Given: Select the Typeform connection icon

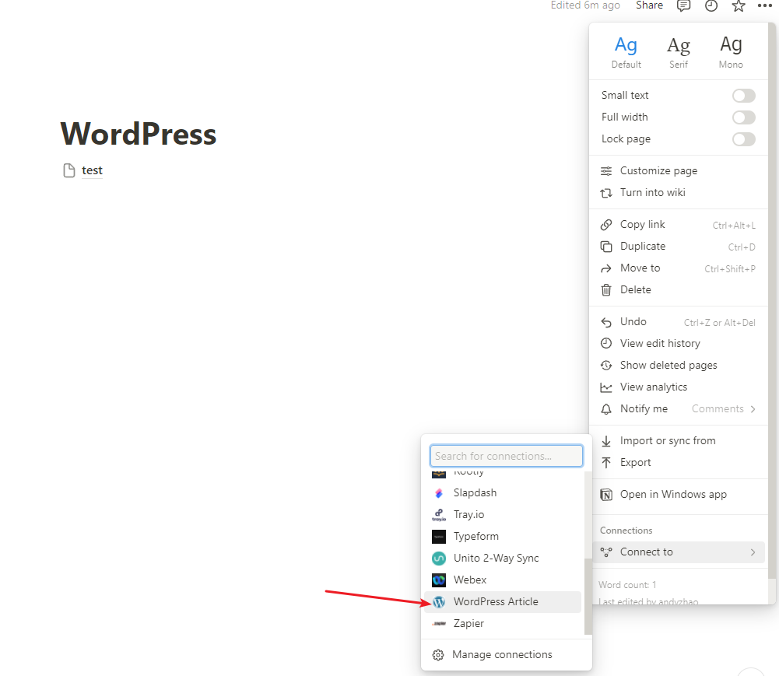Looking at the screenshot, I should point(439,536).
